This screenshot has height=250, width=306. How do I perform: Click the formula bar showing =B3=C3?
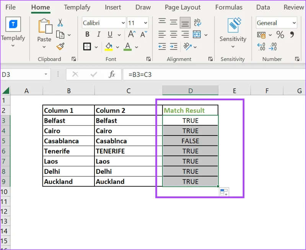coord(214,74)
